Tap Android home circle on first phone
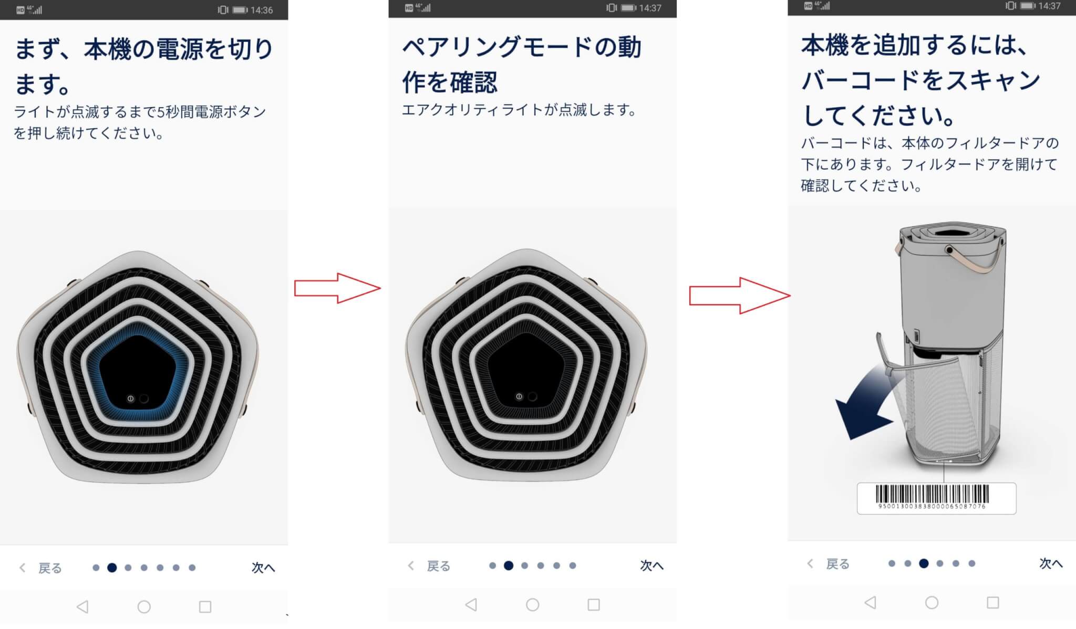1076x629 pixels. coord(144,607)
